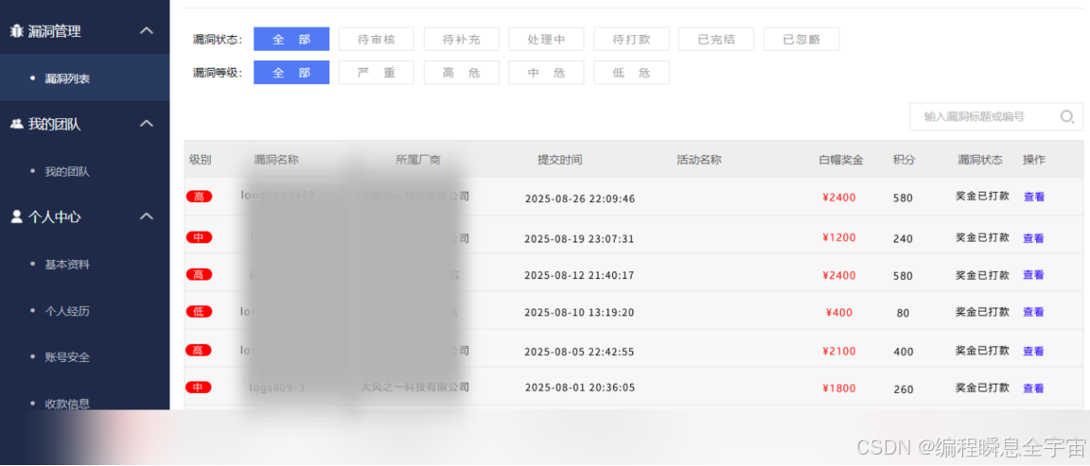The width and height of the screenshot is (1090, 466).
Task: Filter level by 中危
Action: click(x=546, y=73)
